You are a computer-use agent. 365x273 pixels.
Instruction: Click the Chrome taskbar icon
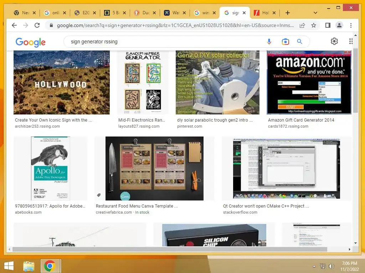(50, 266)
